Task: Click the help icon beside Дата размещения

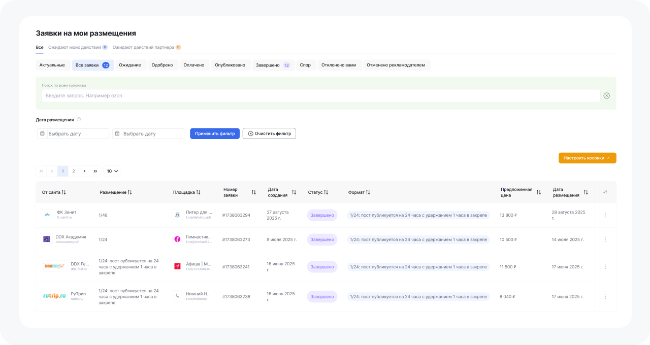Action: coord(79,120)
